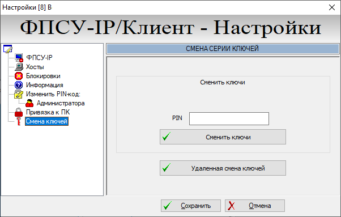Click the ФПСУ-IP monitor icon

coord(19,58)
